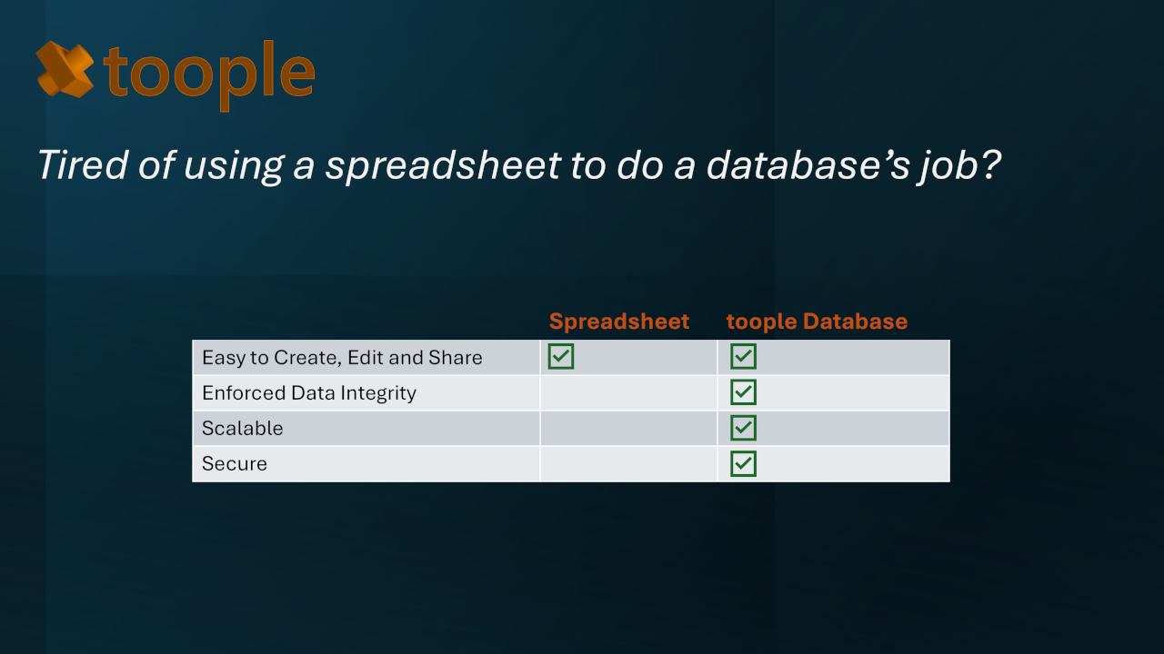Click the empty Spreadsheet cell in Scalable row

pyautogui.click(x=628, y=429)
